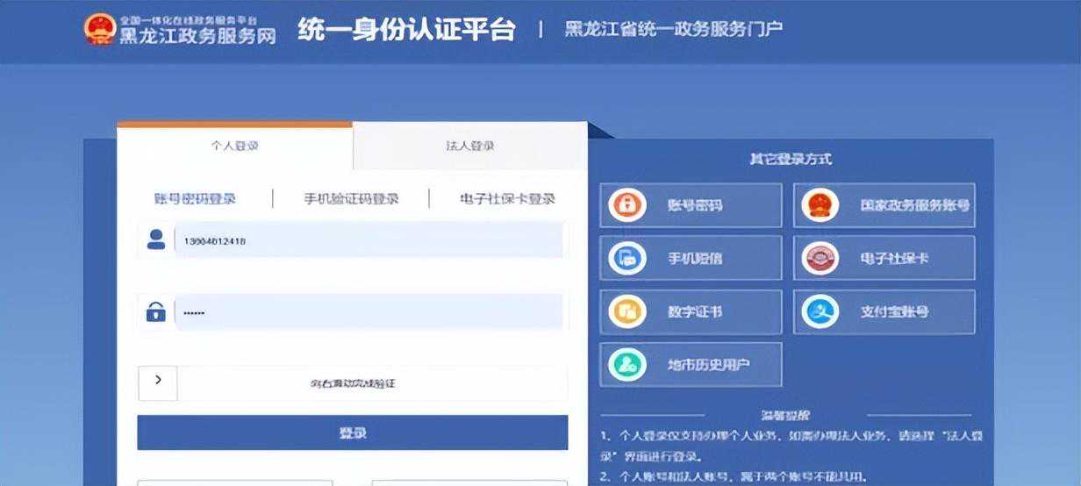Image resolution: width=1081 pixels, height=486 pixels.
Task: Select 手机验证码登录 login method
Action: point(351,199)
